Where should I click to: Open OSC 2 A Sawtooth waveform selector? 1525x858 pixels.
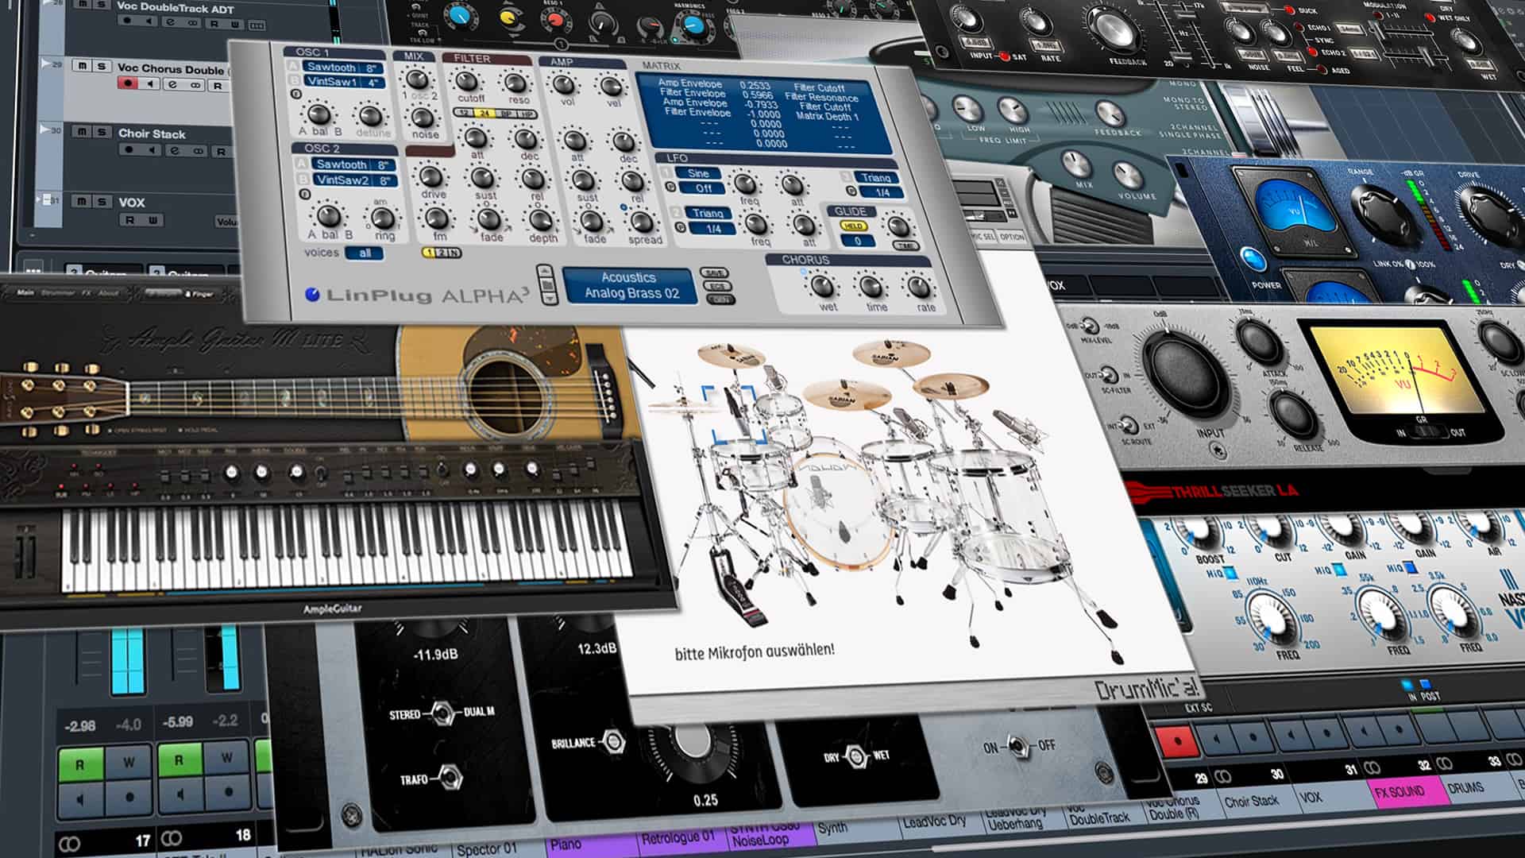pos(353,164)
